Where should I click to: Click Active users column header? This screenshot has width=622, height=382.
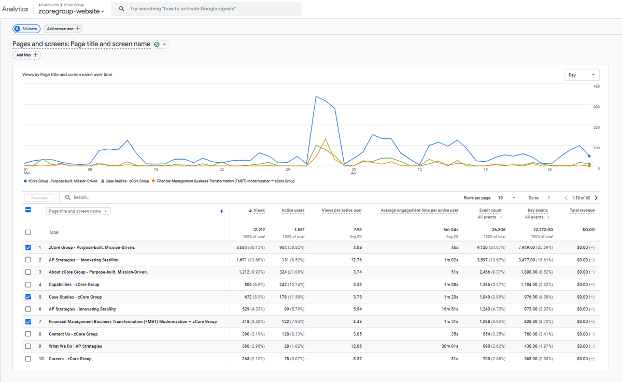pos(293,210)
